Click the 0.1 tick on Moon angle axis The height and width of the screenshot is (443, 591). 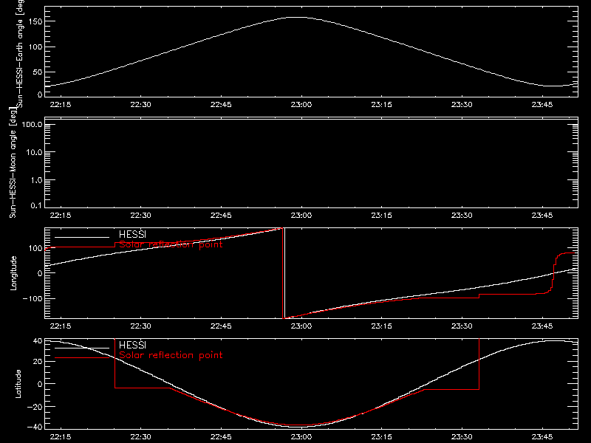(x=36, y=205)
